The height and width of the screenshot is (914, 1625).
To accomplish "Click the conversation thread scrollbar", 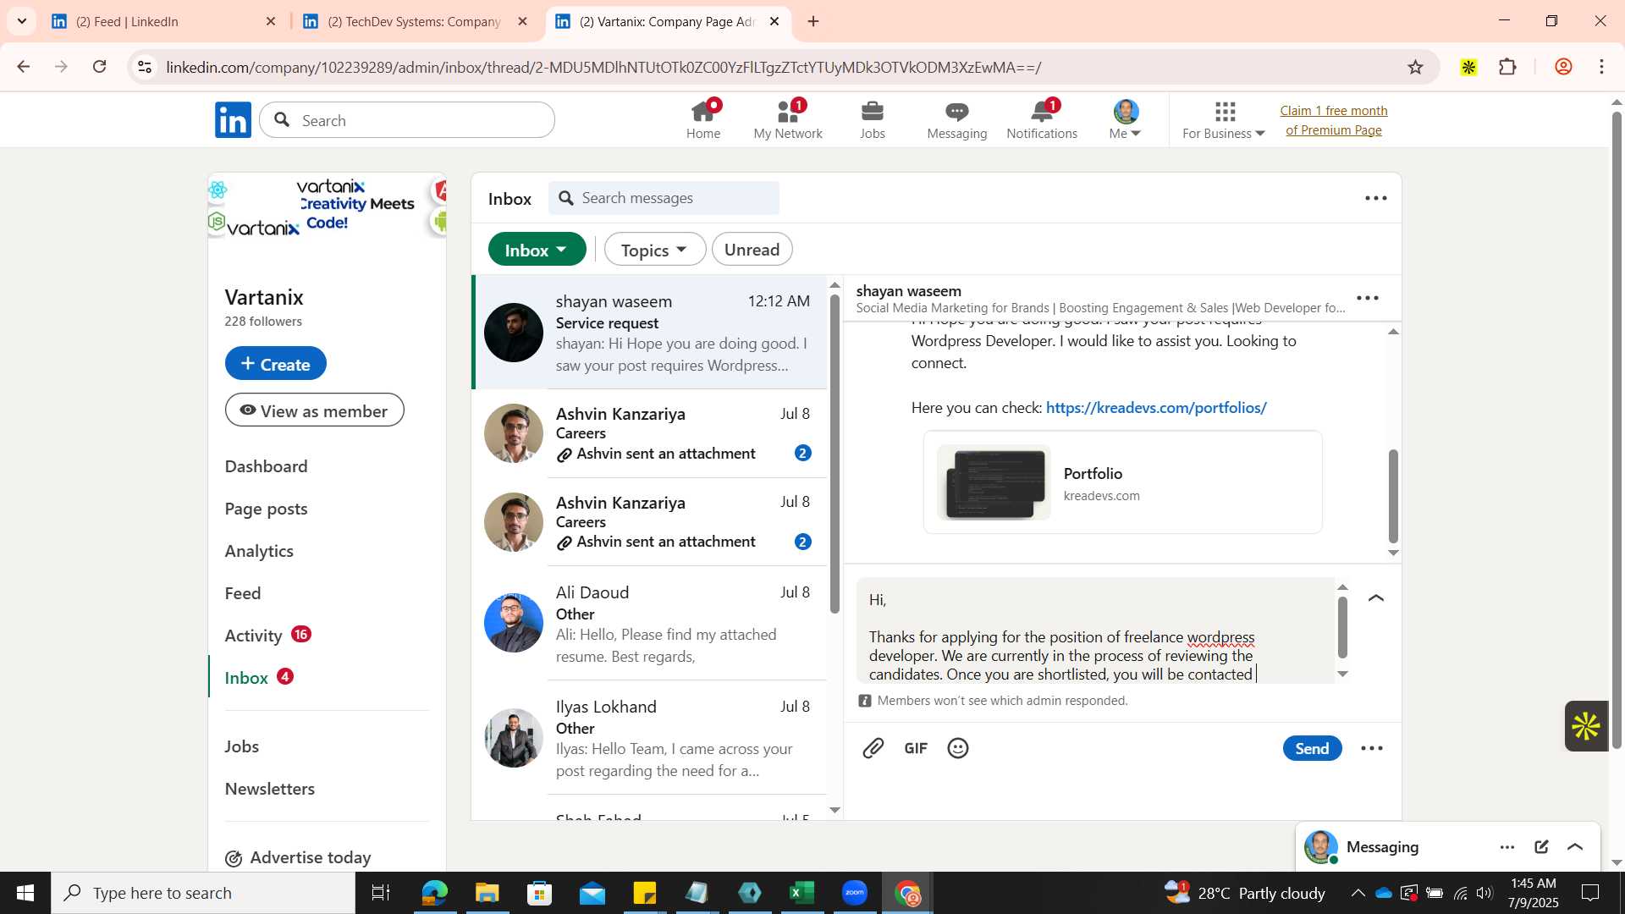I will 1393,497.
